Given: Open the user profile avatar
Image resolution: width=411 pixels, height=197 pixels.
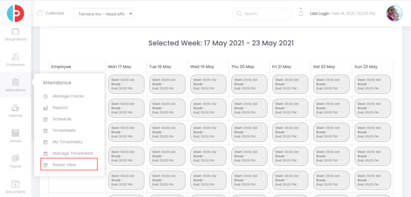Looking at the screenshot, I should click(x=394, y=13).
